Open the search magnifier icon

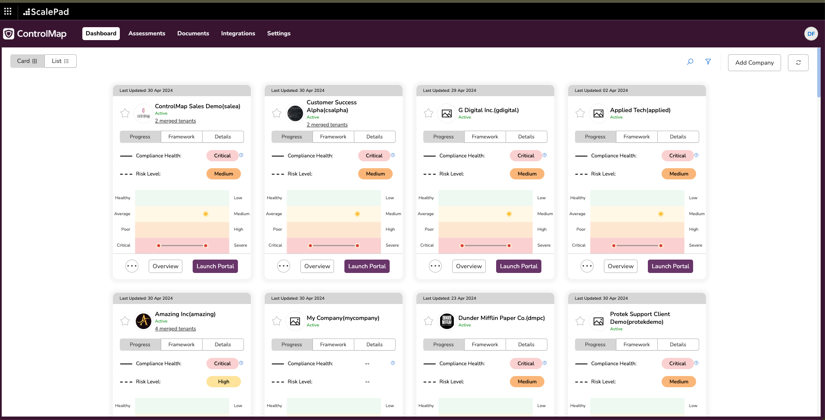(690, 62)
